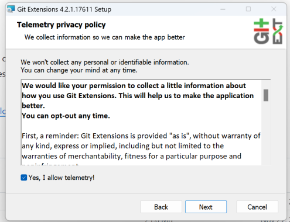Click the Next button

click(206, 207)
